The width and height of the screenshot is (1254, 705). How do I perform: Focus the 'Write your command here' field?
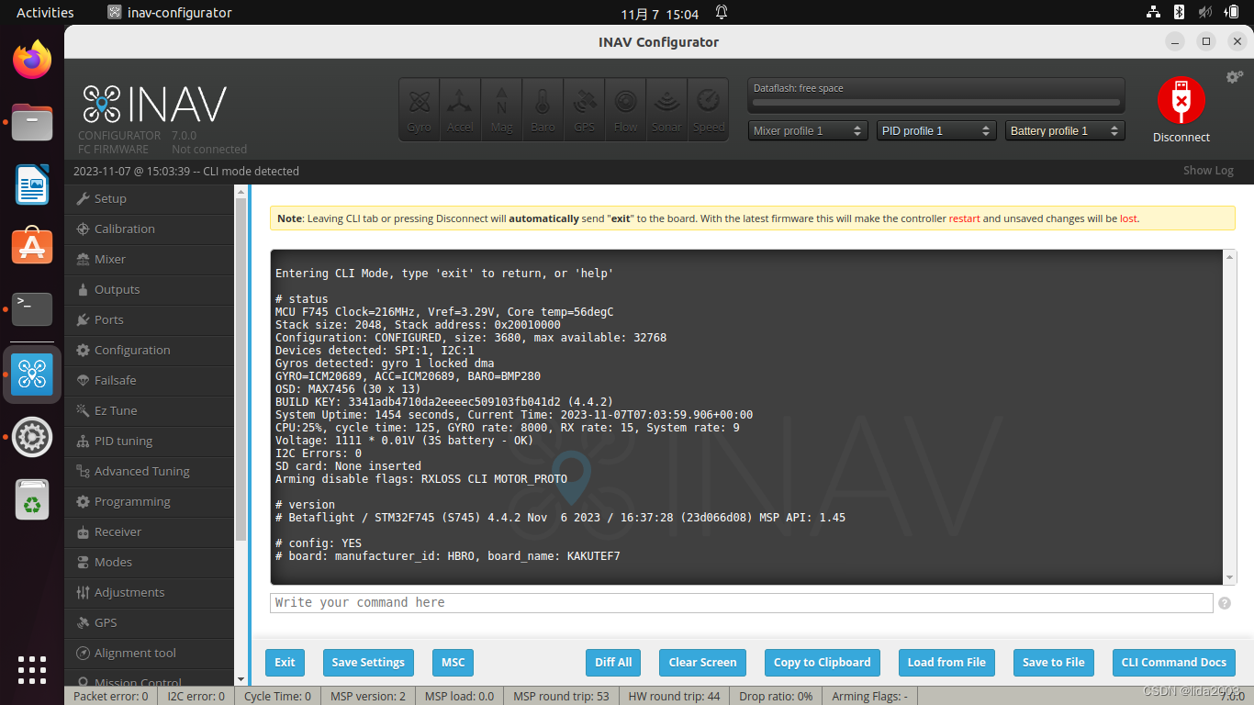point(742,603)
